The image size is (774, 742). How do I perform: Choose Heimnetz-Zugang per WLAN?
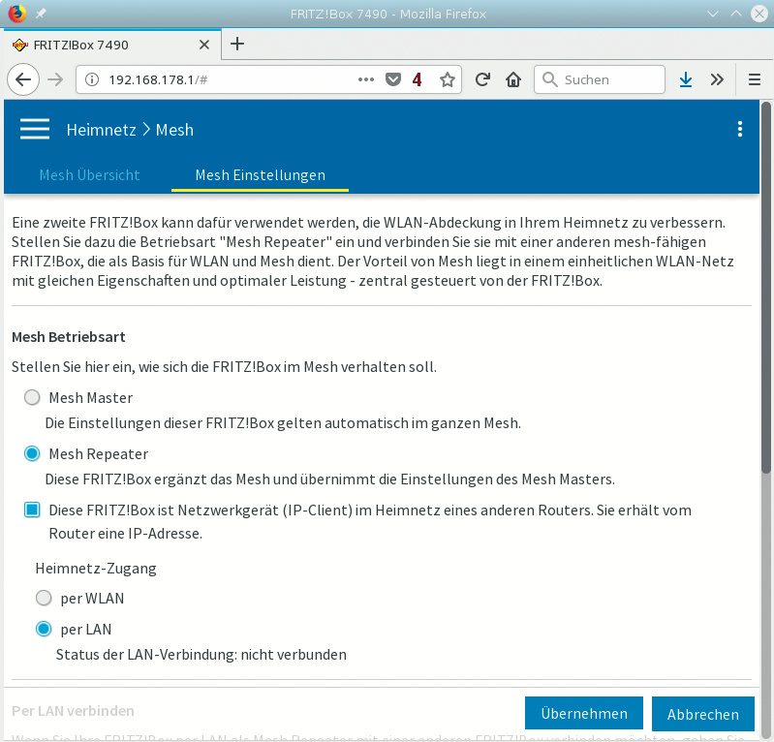point(44,598)
